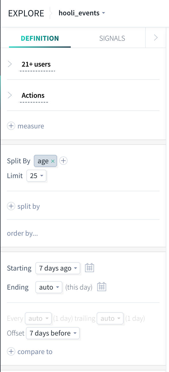Screen dimensions: 169x372
Task: Click the plus icon beside compare to
Action: 11,352
